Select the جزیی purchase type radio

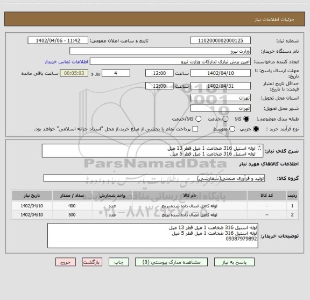point(256,129)
